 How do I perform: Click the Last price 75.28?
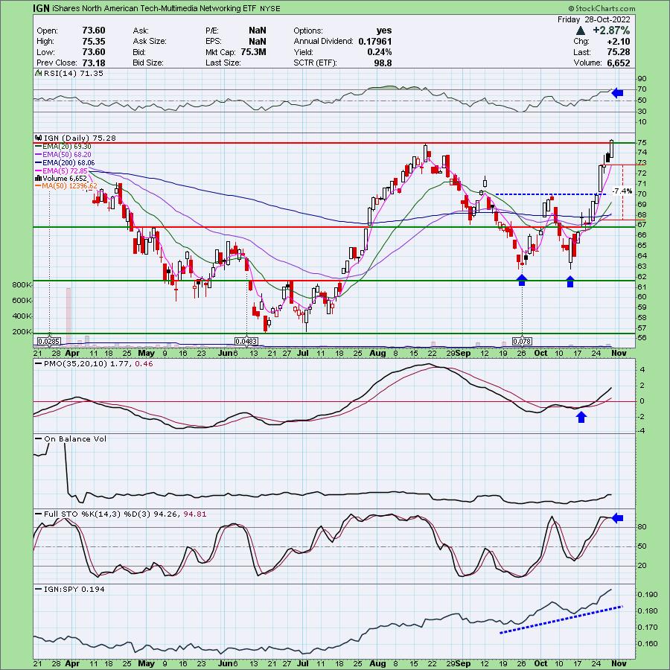618,52
